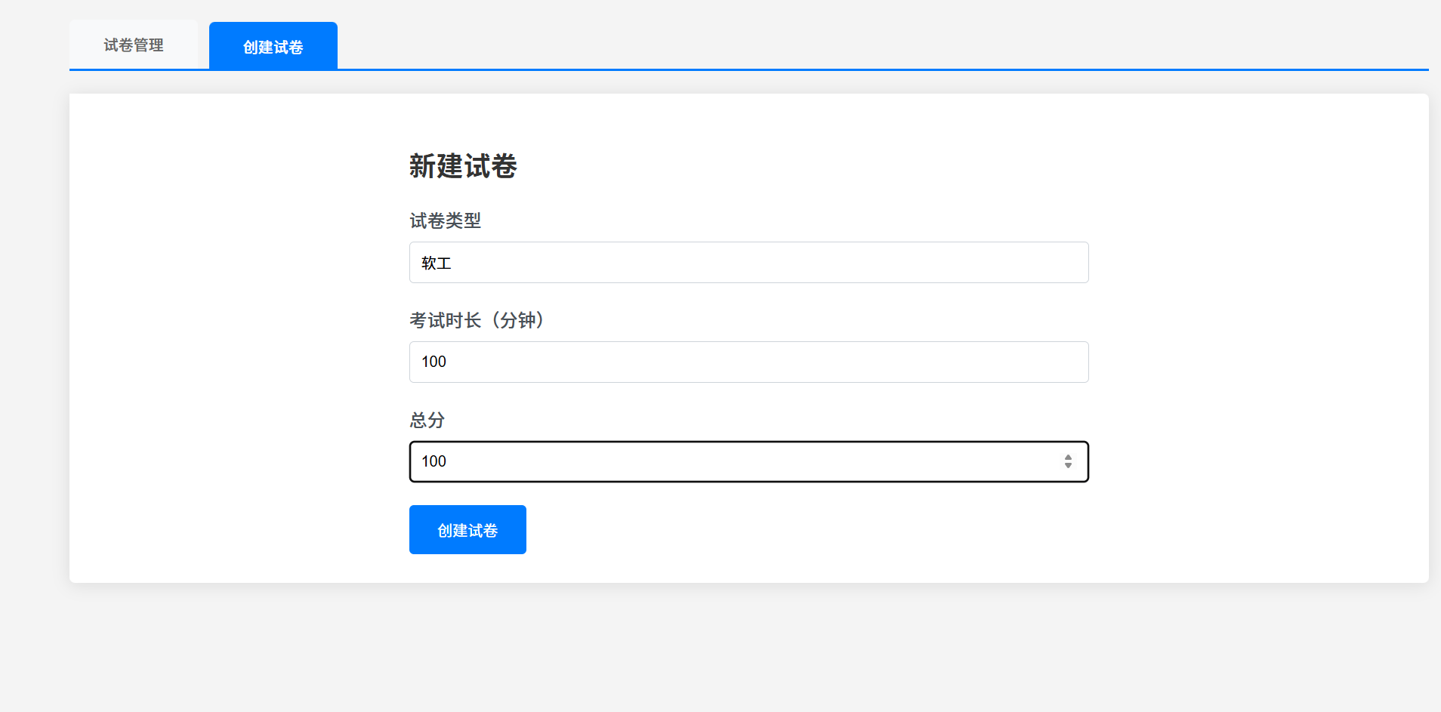Image resolution: width=1441 pixels, height=712 pixels.
Task: Increase 总分 with the stepper up arrow
Action: click(1068, 457)
